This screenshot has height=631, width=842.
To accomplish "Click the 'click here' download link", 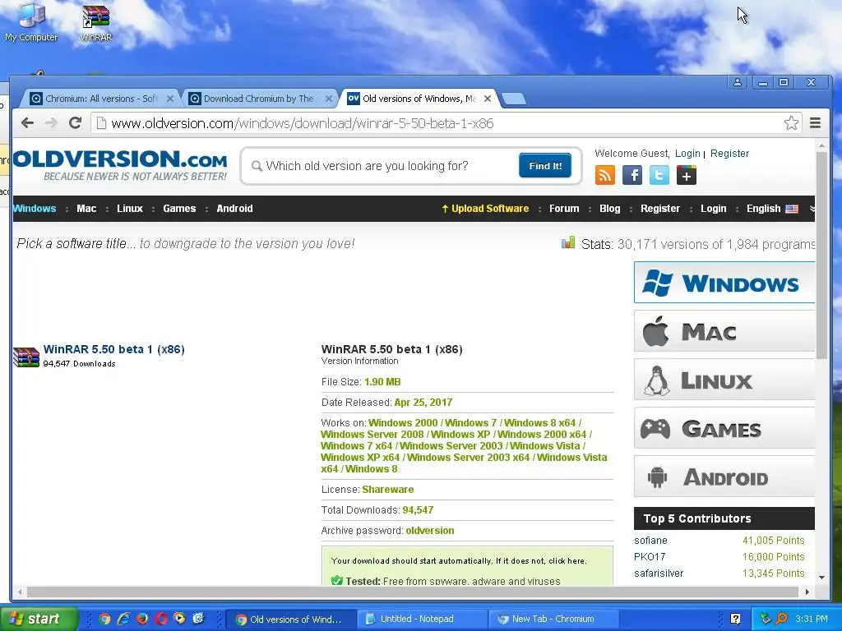I will pyautogui.click(x=567, y=560).
